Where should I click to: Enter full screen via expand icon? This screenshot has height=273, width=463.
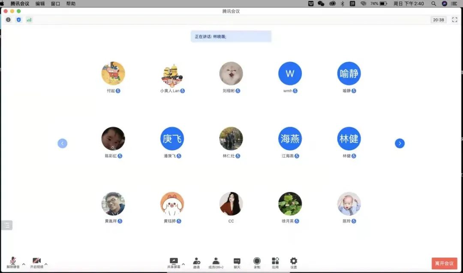tap(454, 20)
